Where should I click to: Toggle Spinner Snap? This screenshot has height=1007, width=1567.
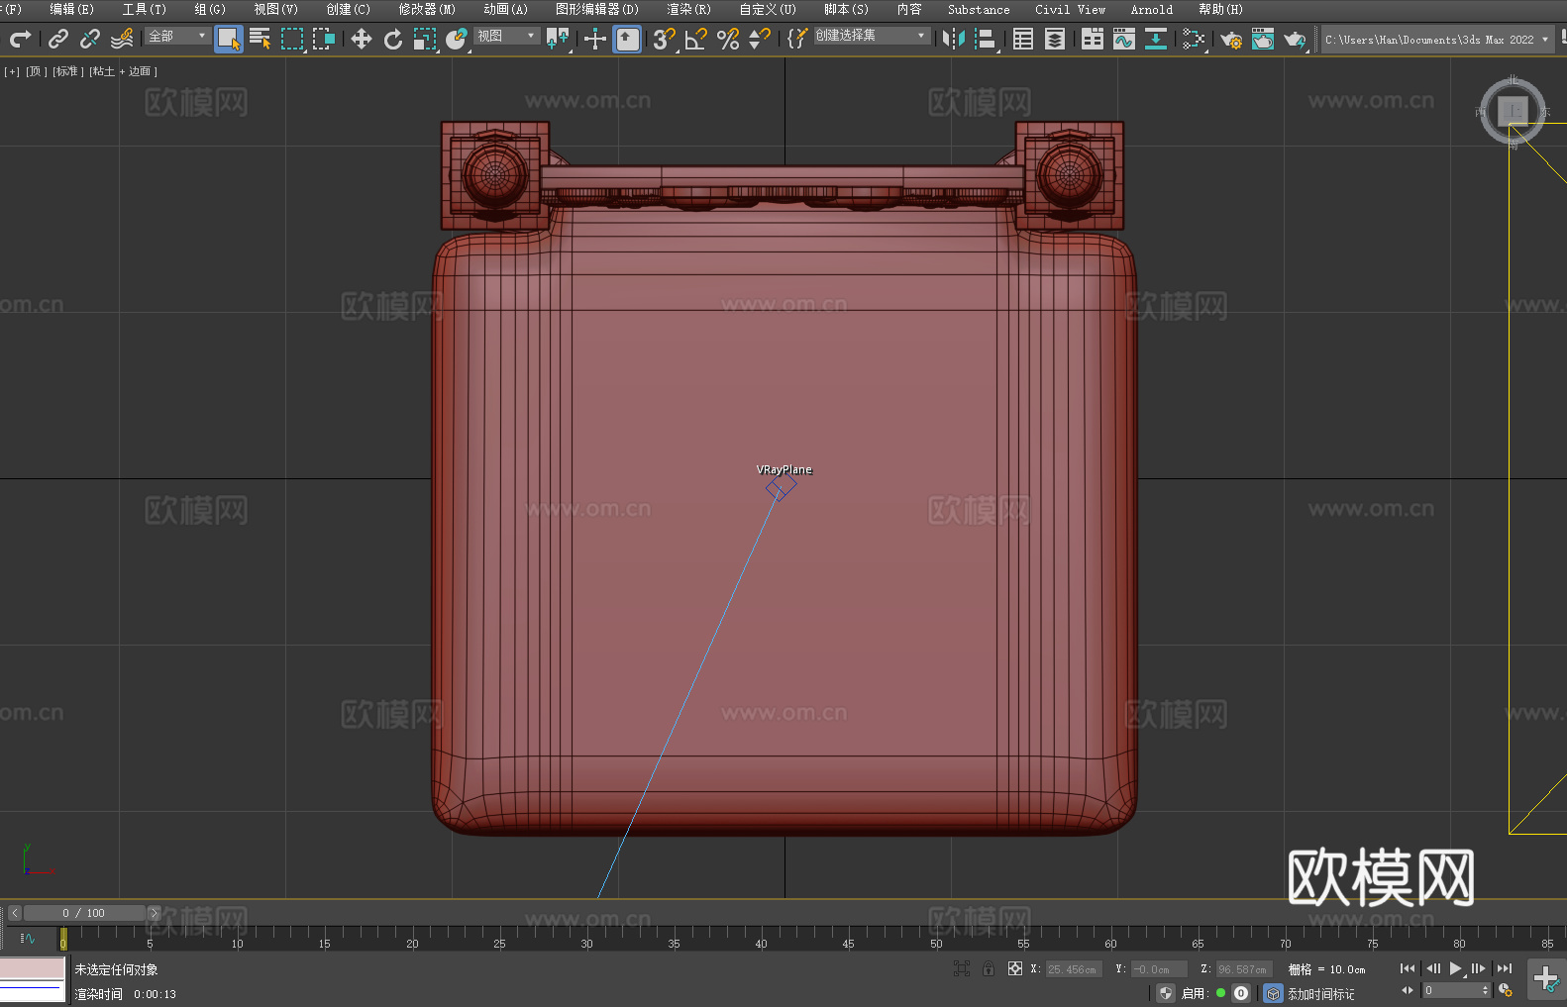(760, 39)
